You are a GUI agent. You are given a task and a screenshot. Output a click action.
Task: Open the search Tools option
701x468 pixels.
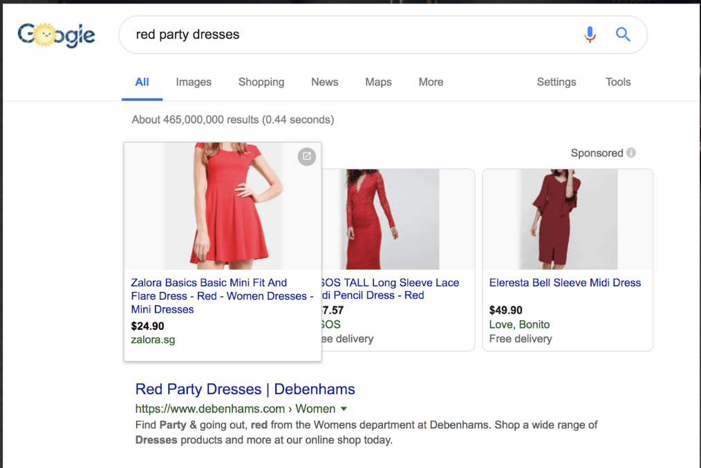618,82
